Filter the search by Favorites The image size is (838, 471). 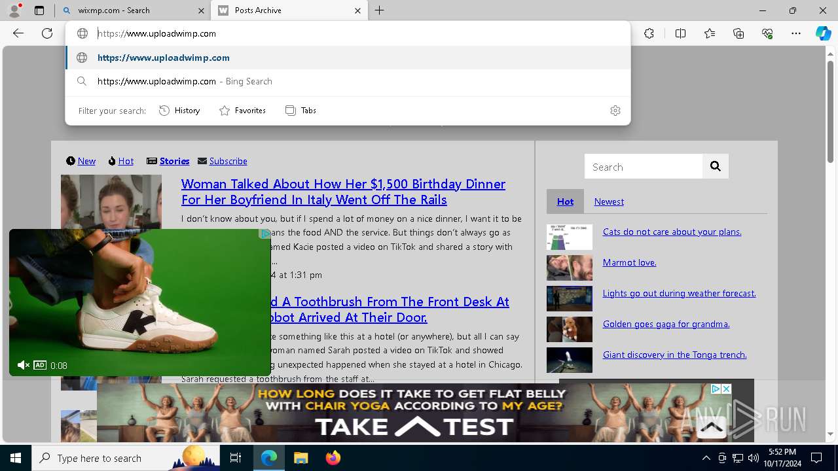point(242,111)
